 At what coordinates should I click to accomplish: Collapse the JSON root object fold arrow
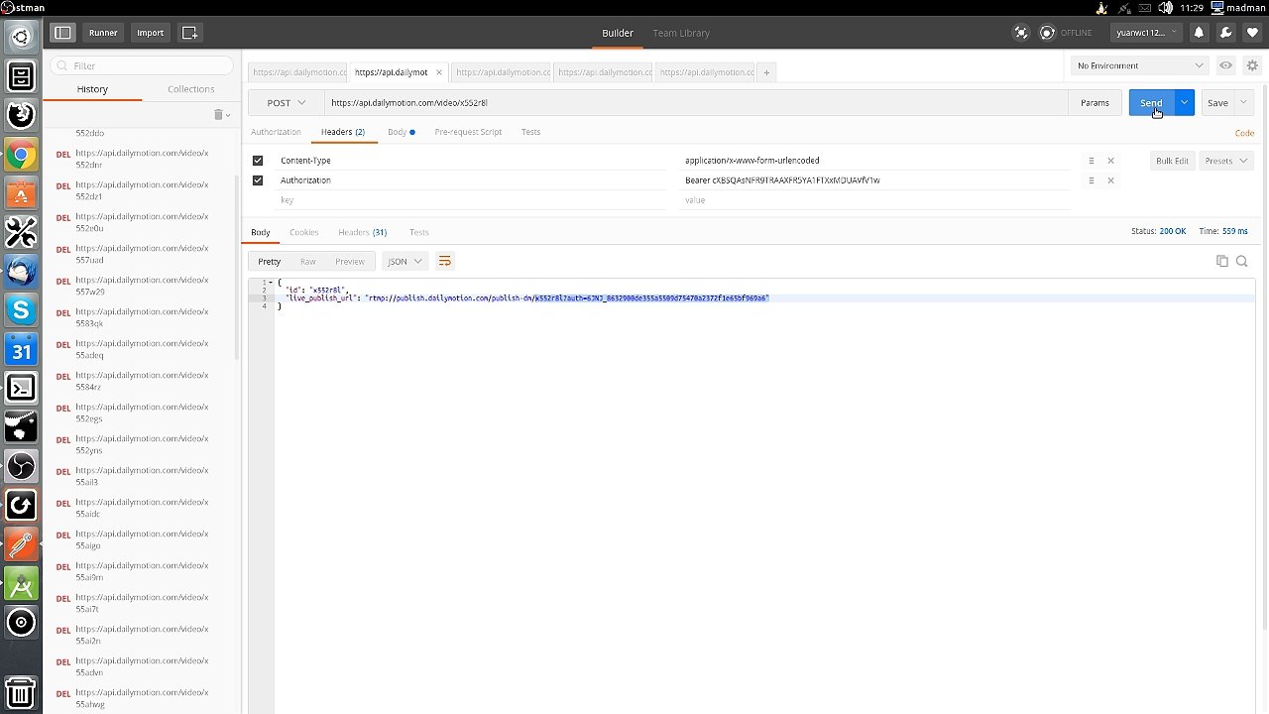click(271, 283)
